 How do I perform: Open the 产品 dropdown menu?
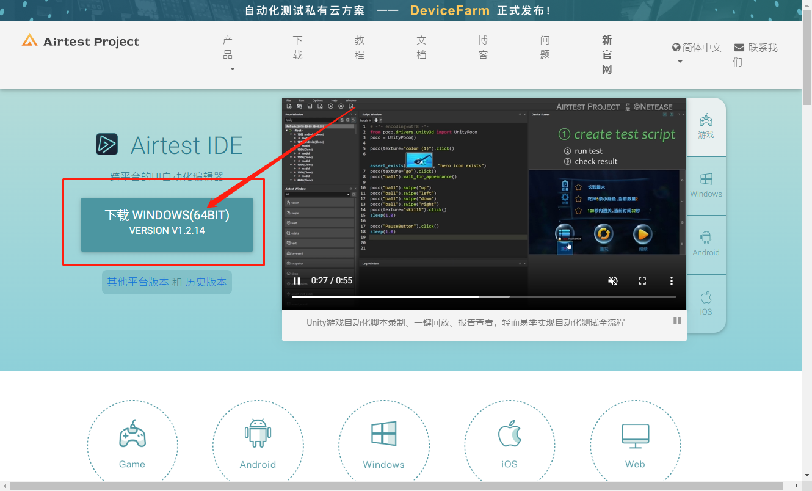point(228,54)
